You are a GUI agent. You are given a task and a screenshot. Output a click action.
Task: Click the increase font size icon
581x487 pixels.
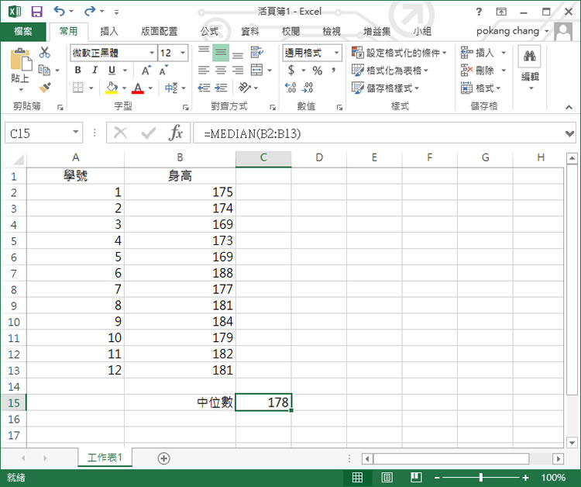click(146, 71)
